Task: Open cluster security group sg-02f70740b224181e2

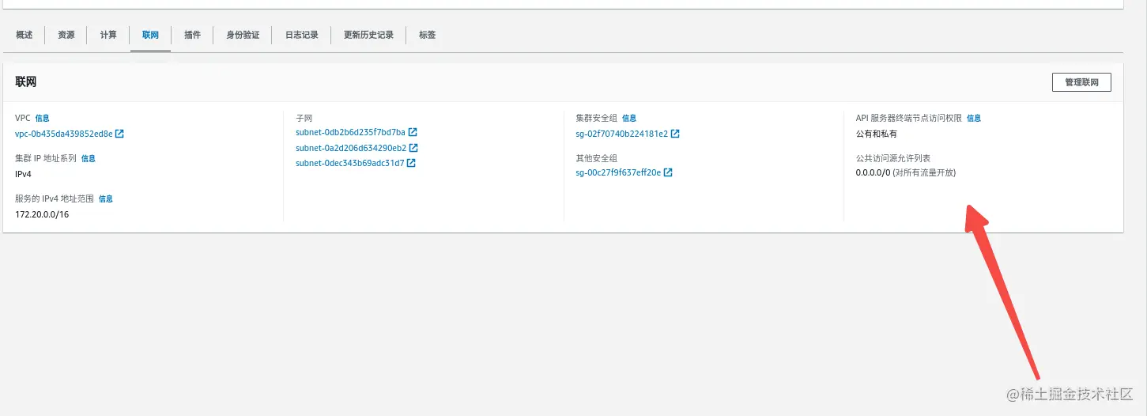Action: [x=622, y=134]
